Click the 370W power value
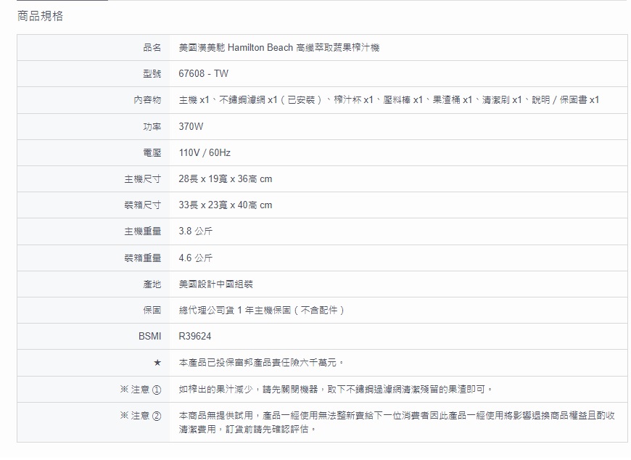Screen dimensions: 631x460 [191, 126]
